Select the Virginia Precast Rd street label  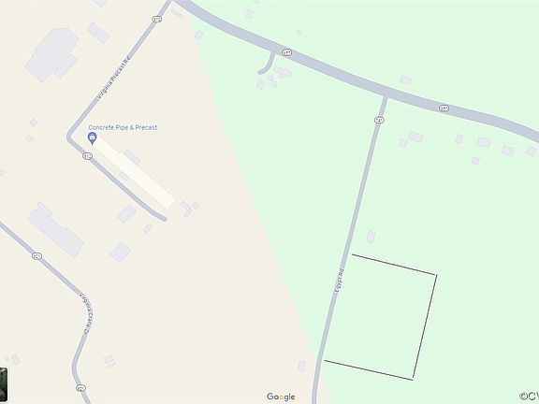114,78
